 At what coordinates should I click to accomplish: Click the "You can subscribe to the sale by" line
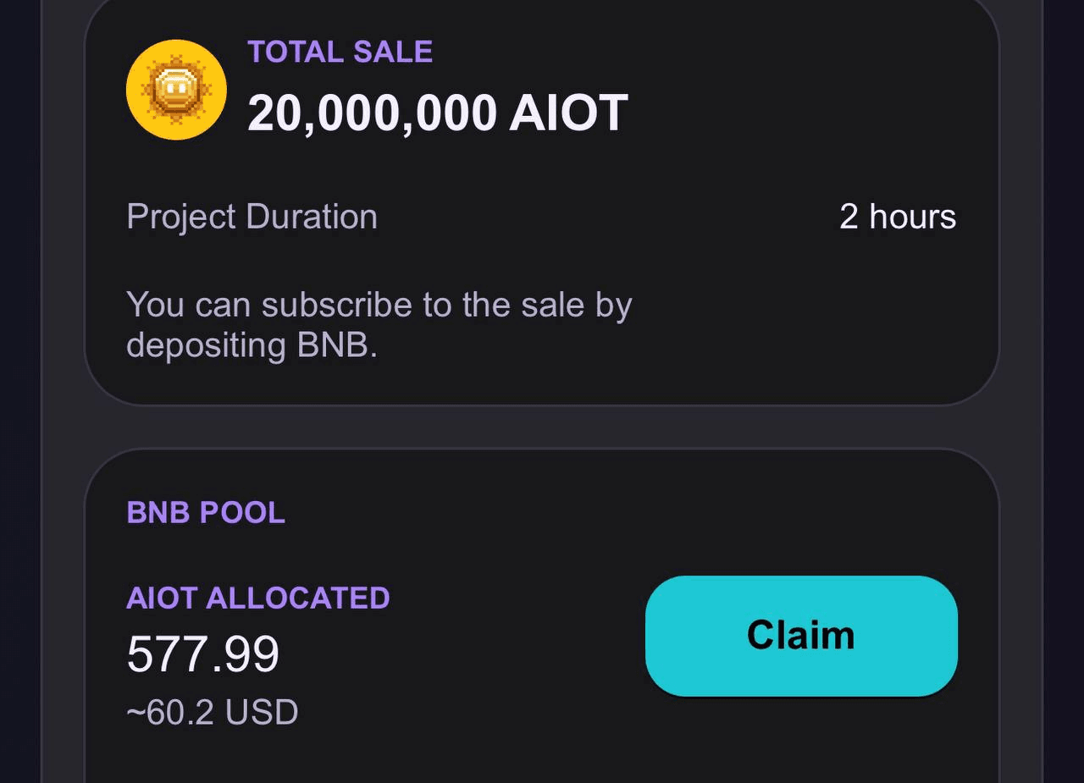[379, 305]
